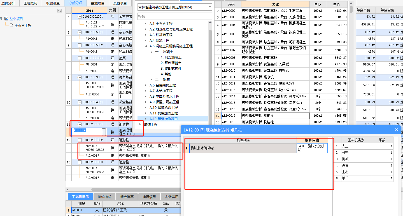This screenshot has width=403, height=216.
Task: Click the 名称 column header in quota list
Action: [275, 4]
